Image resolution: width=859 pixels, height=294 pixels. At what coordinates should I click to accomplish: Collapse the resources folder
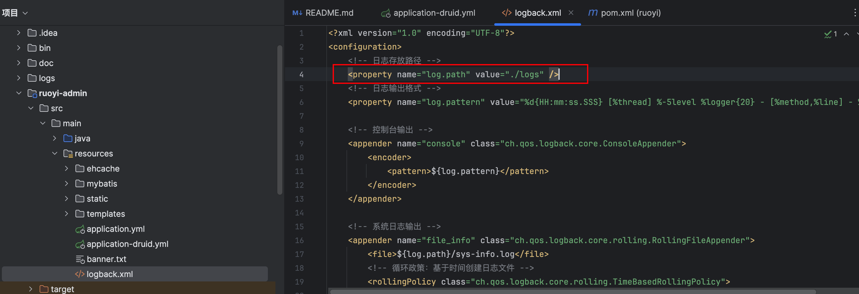[55, 154]
